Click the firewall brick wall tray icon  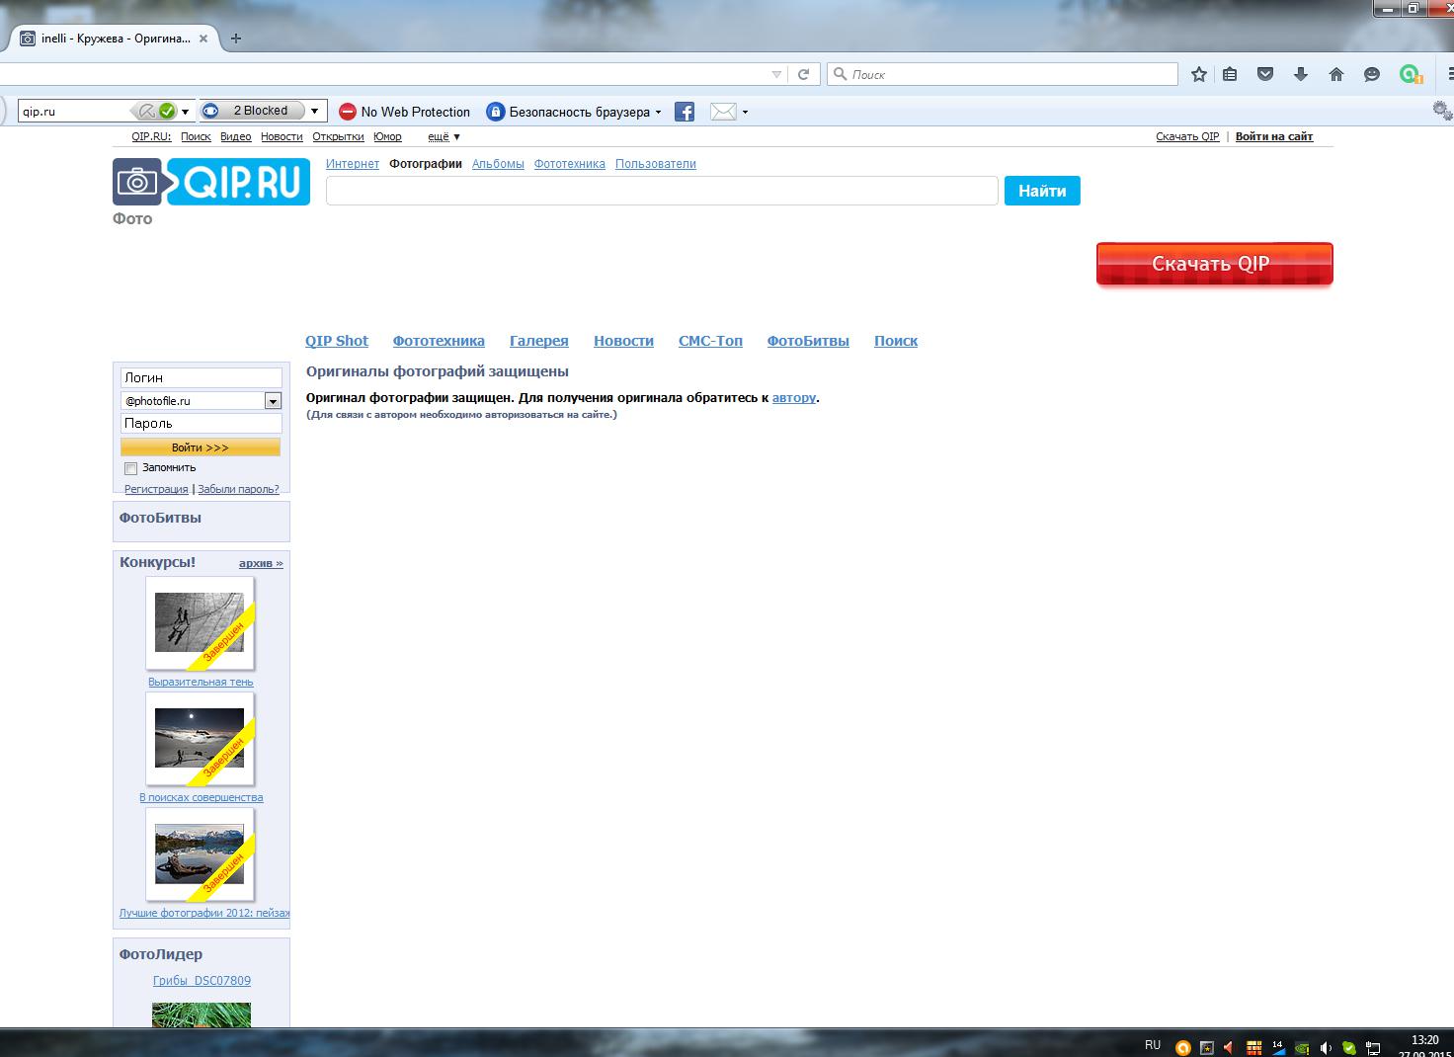coord(1253,1047)
